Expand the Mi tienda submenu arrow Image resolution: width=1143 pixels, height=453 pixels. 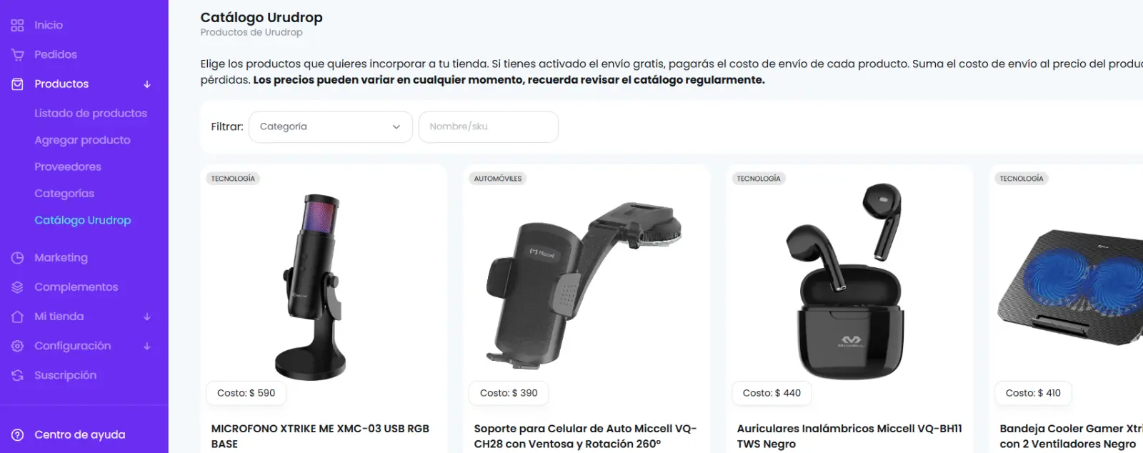pyautogui.click(x=147, y=317)
